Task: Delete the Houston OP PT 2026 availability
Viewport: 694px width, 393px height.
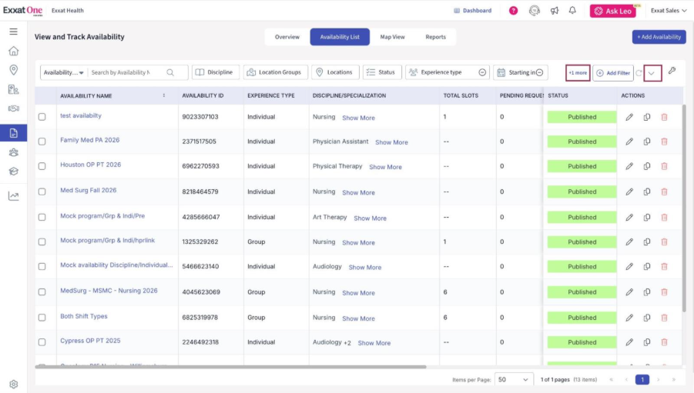Action: click(664, 166)
